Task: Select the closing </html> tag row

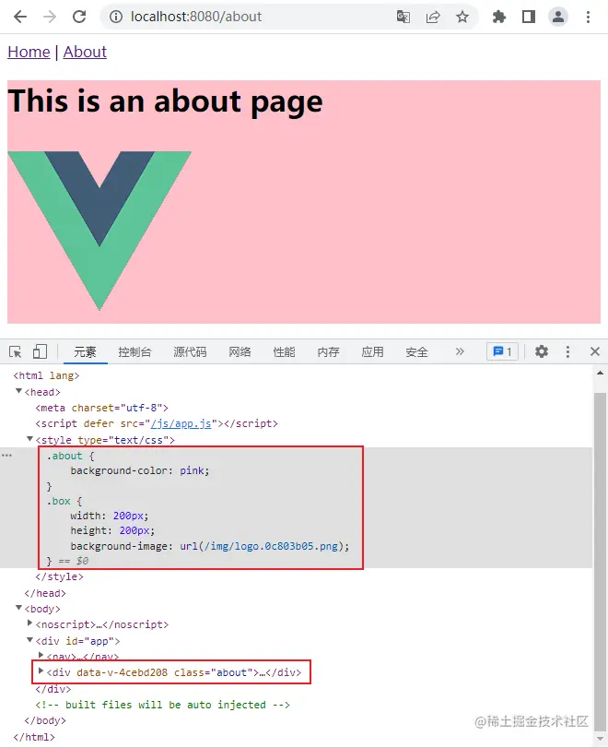Action: (x=34, y=738)
